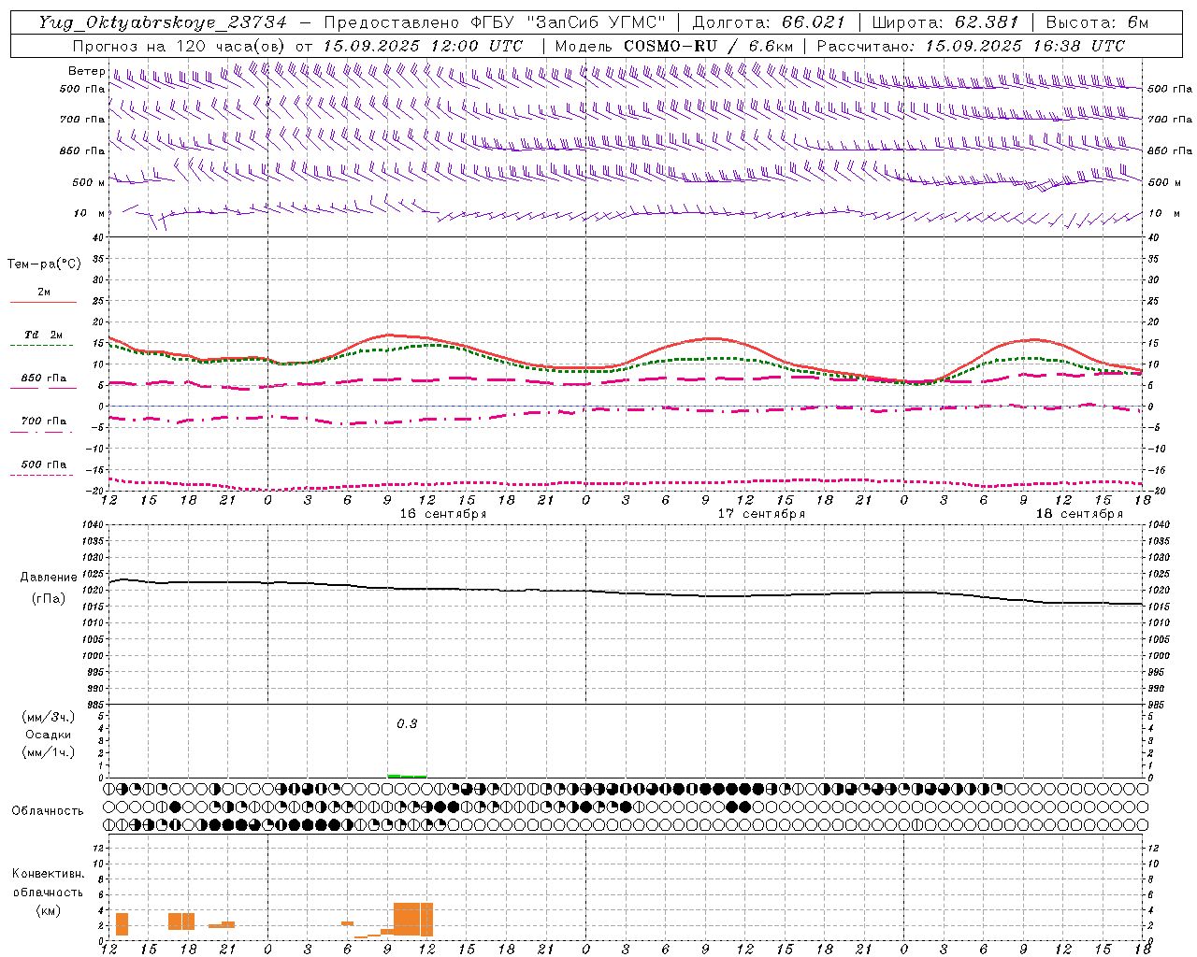Image resolution: width=1197 pixels, height=957 pixels.
Task: Select the date label 16 сентября
Action: click(x=443, y=514)
